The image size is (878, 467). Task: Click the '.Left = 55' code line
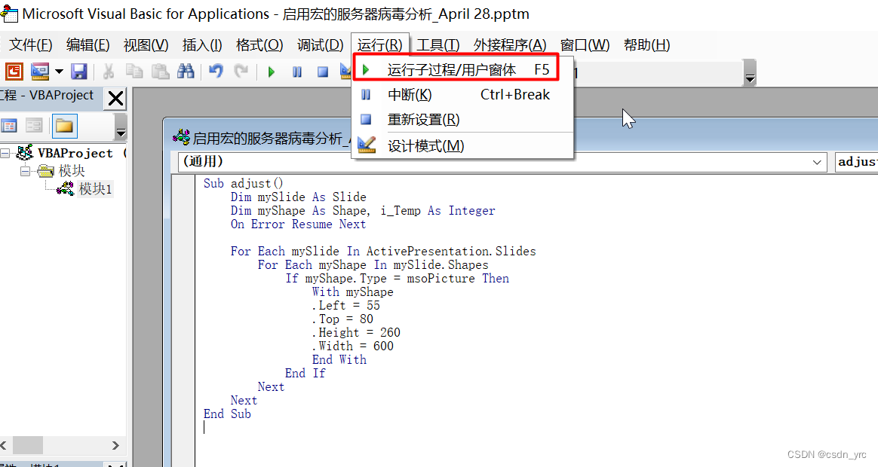point(346,305)
